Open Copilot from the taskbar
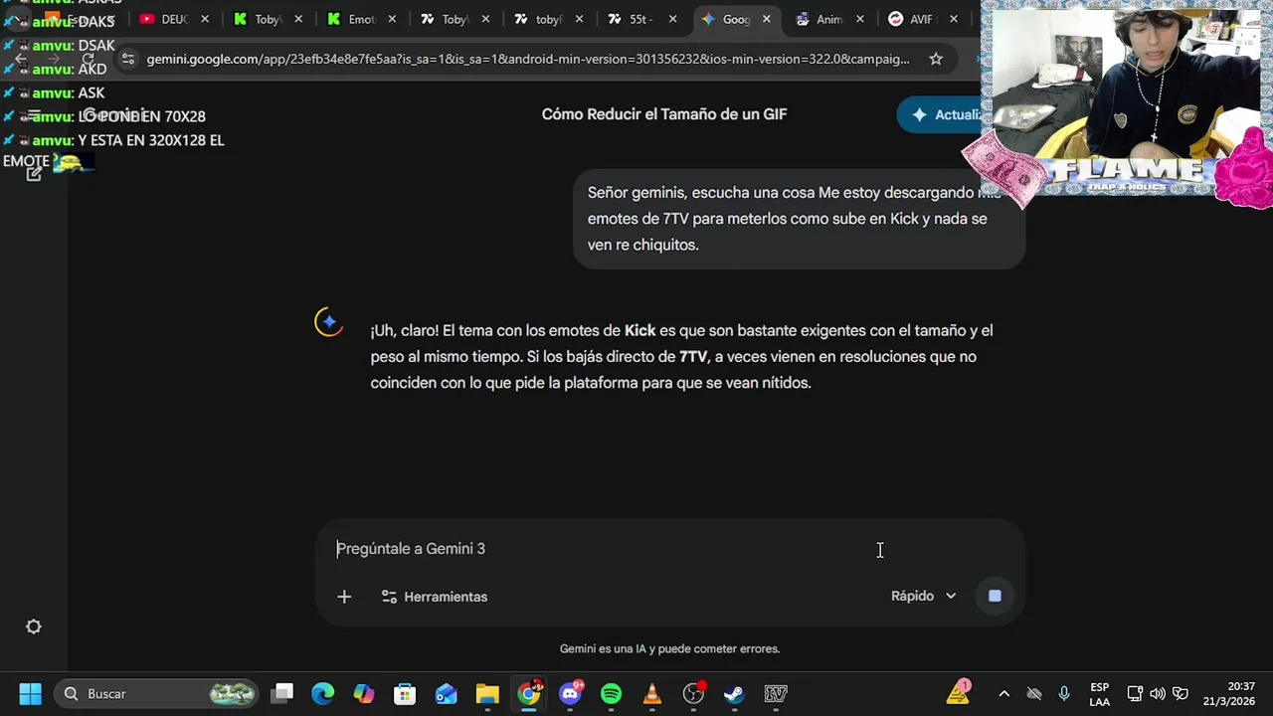 point(364,693)
